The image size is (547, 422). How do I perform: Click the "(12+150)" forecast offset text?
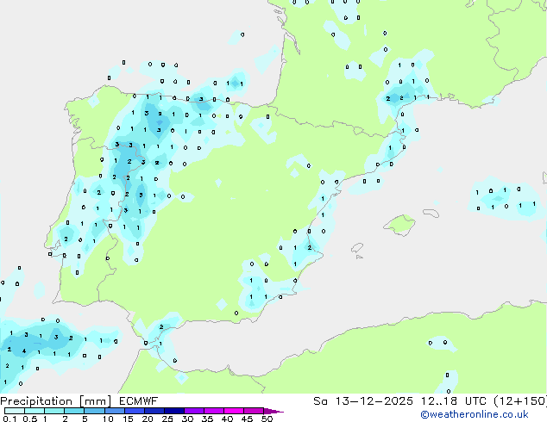click(520, 401)
